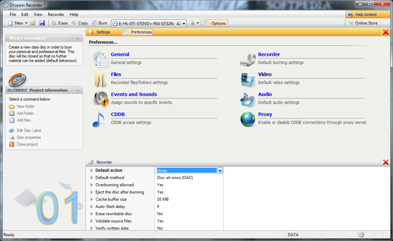393x241 pixels.
Task: Click the Disc properties sidebar icon
Action: coord(12,137)
